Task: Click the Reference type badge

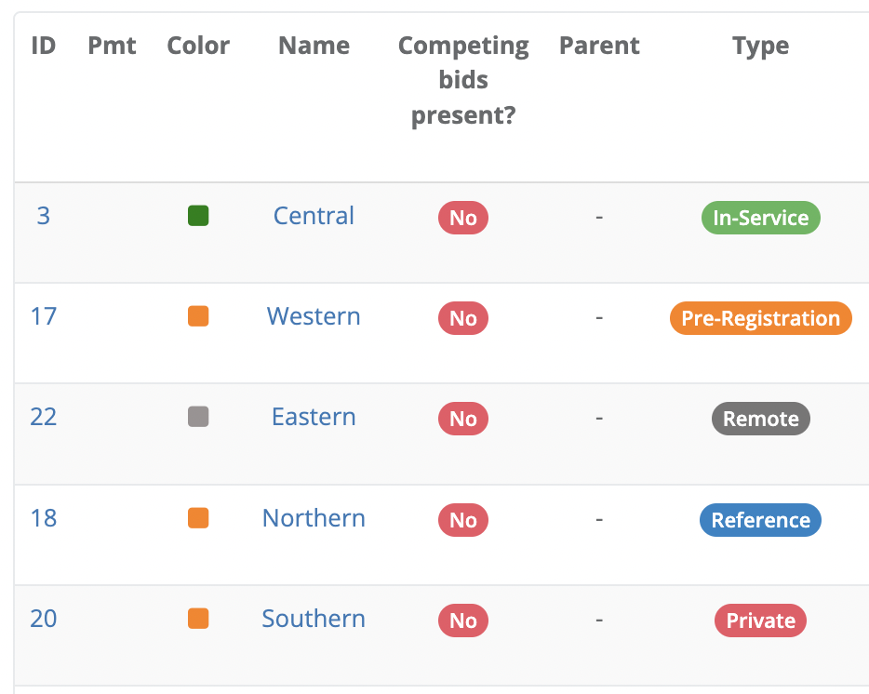Action: (x=760, y=520)
